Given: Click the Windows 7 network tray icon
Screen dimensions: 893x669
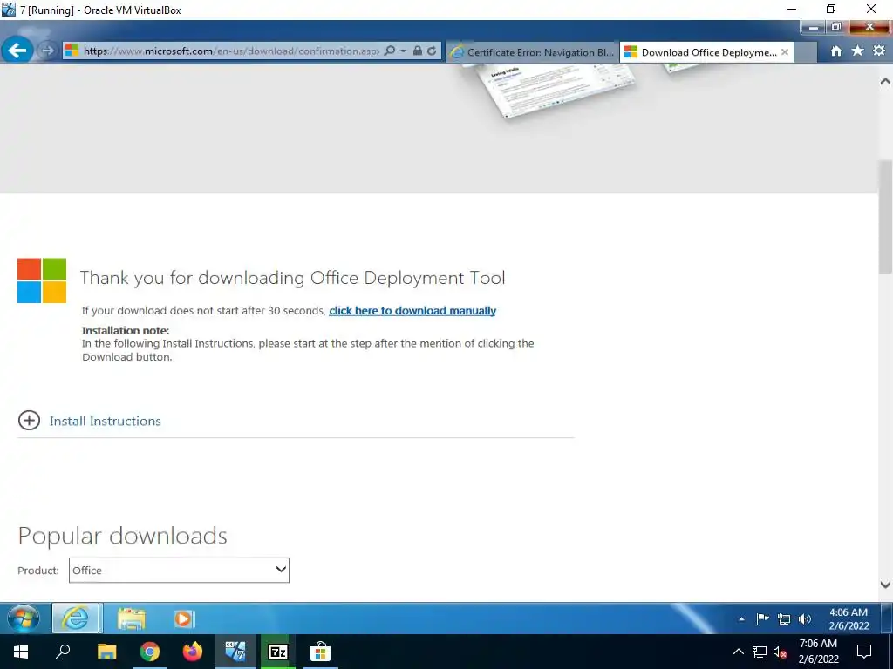Looking at the screenshot, I should point(784,619).
